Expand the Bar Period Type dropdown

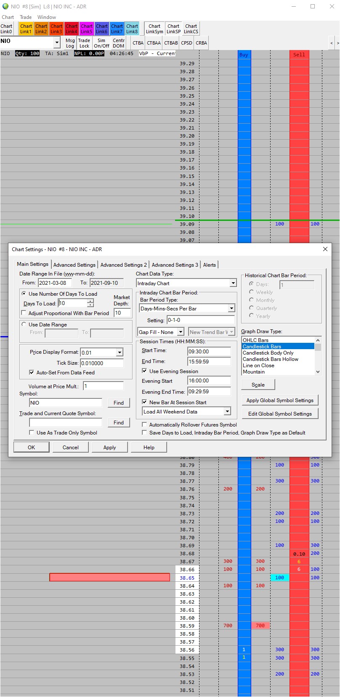[231, 308]
